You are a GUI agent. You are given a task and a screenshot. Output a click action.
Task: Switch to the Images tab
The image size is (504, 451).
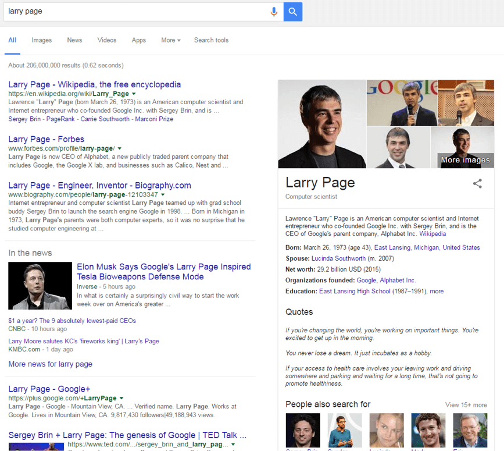[x=41, y=40]
